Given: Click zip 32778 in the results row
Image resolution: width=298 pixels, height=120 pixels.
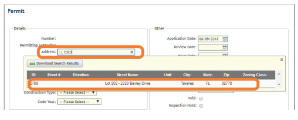Looking at the screenshot, I should tap(227, 83).
